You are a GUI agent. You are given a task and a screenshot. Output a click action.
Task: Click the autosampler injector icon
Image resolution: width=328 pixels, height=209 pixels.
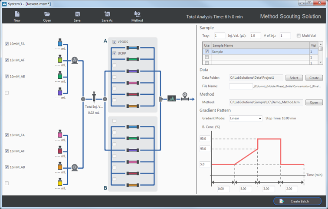(94, 96)
